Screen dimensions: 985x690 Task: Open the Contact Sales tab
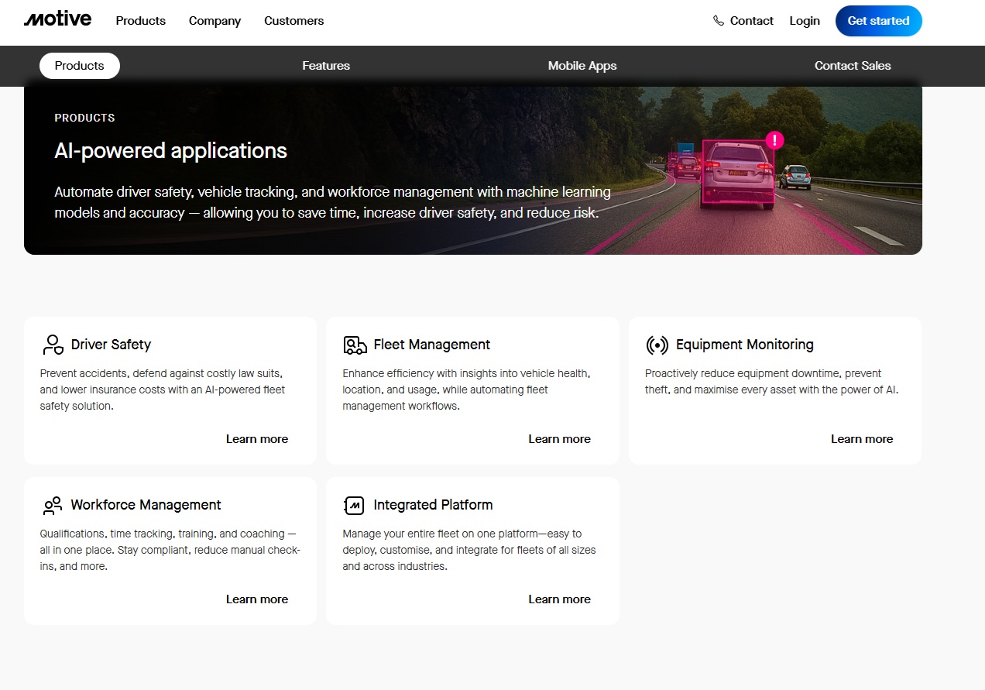853,66
